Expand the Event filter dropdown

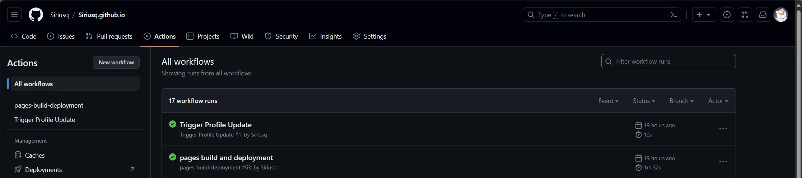coord(608,101)
